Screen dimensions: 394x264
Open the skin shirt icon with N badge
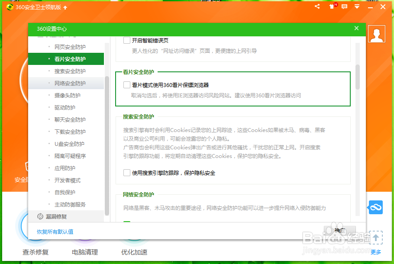tap(333, 6)
